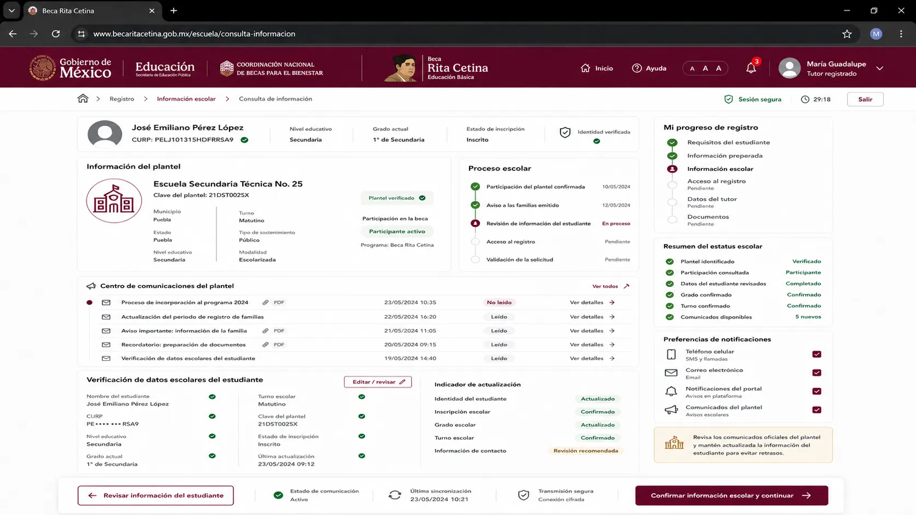Go to Registro in the breadcrumb
This screenshot has height=515, width=916.
(x=122, y=99)
